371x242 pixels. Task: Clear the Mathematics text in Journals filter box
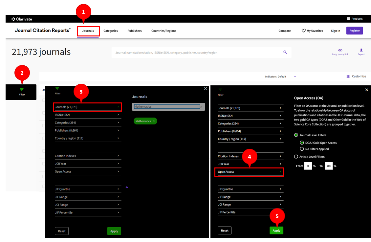(x=201, y=107)
